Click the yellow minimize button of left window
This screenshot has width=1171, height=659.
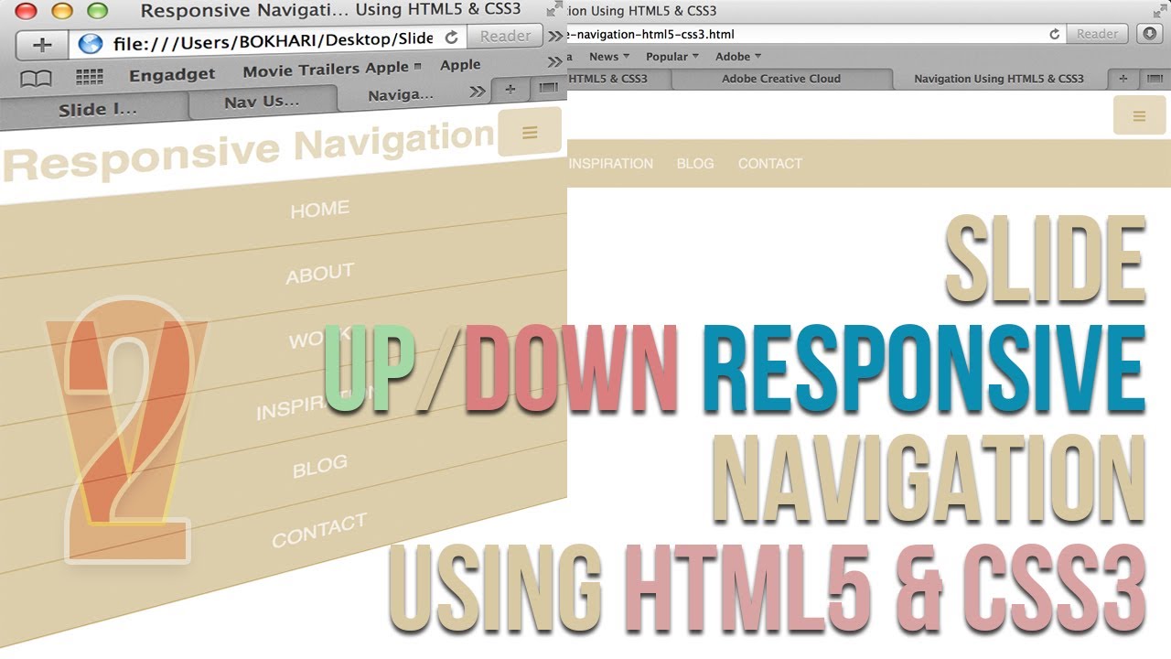61,11
